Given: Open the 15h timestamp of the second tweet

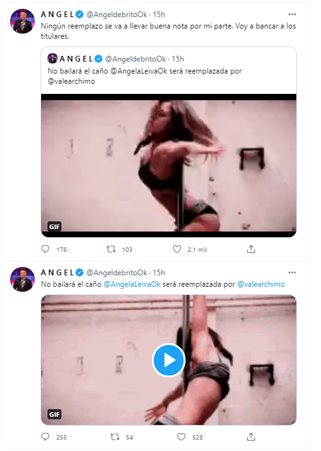Looking at the screenshot, I should (x=159, y=272).
